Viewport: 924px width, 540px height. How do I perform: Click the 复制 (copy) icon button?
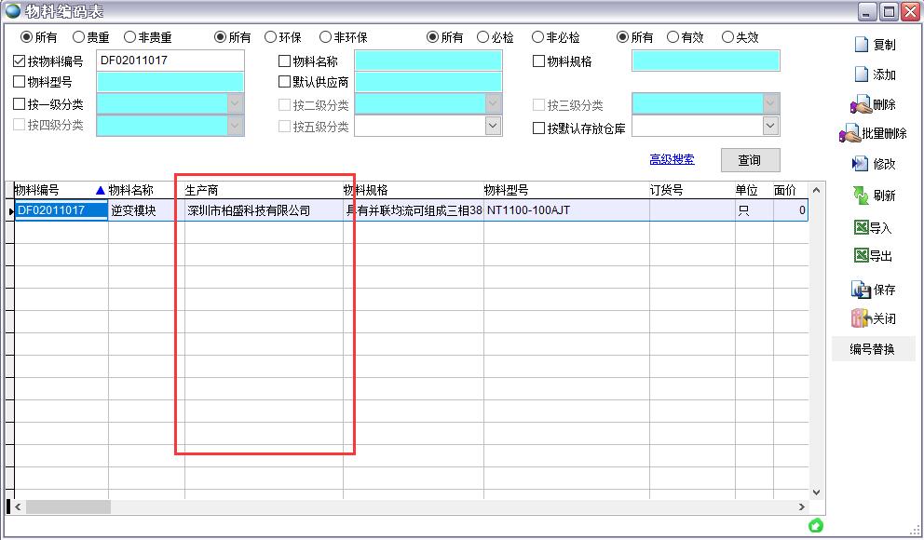862,45
